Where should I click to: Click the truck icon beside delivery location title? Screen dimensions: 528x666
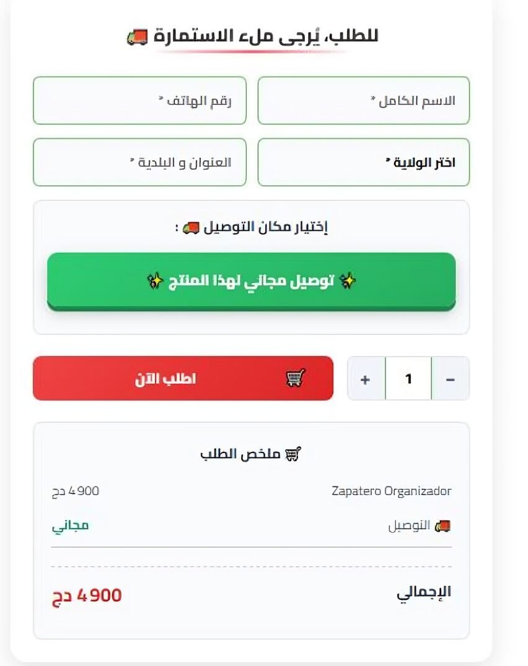[191, 228]
